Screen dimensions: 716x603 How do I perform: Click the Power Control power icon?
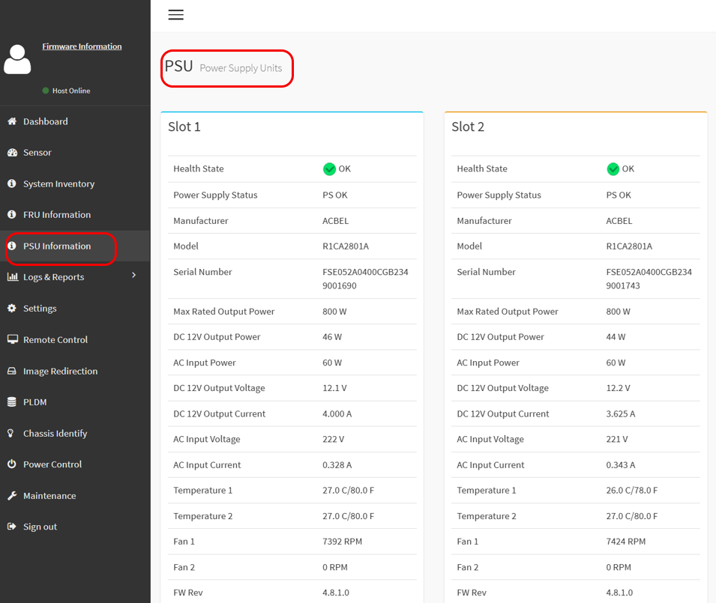[12, 464]
